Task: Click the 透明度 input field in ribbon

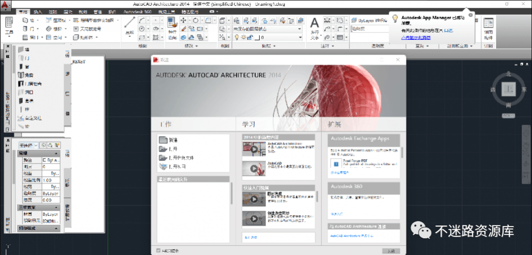Action: pos(370,29)
